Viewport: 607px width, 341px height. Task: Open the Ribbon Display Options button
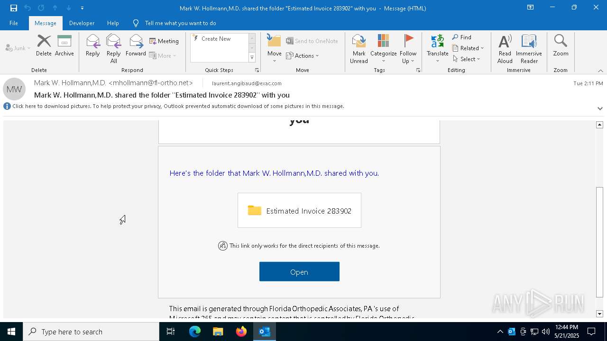tap(531, 8)
